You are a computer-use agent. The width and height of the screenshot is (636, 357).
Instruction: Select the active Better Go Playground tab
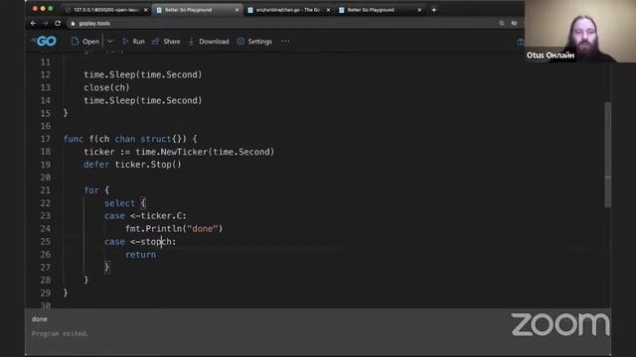[197, 10]
